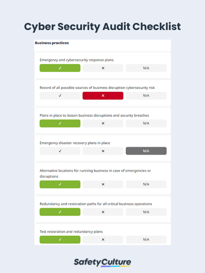This screenshot has width=205, height=273.
Task: Toggle green checkmark for Alternative locations item
Action: [60, 184]
